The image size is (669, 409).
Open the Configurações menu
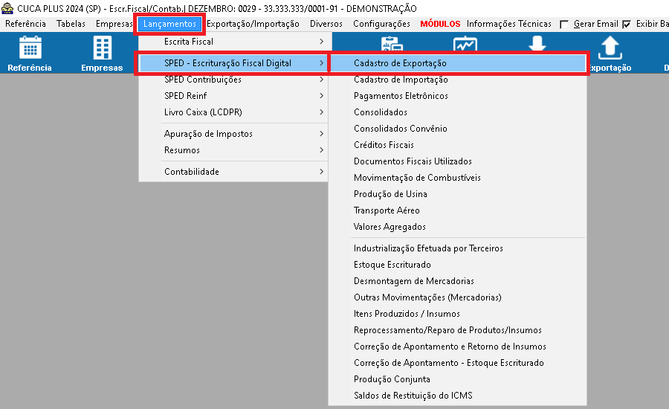(381, 24)
